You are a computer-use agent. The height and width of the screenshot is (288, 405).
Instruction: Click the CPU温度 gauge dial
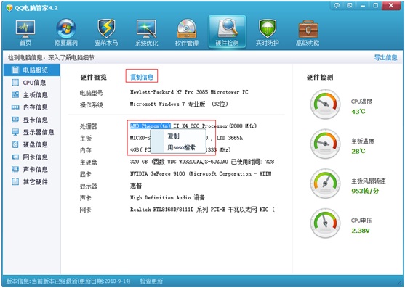325,104
